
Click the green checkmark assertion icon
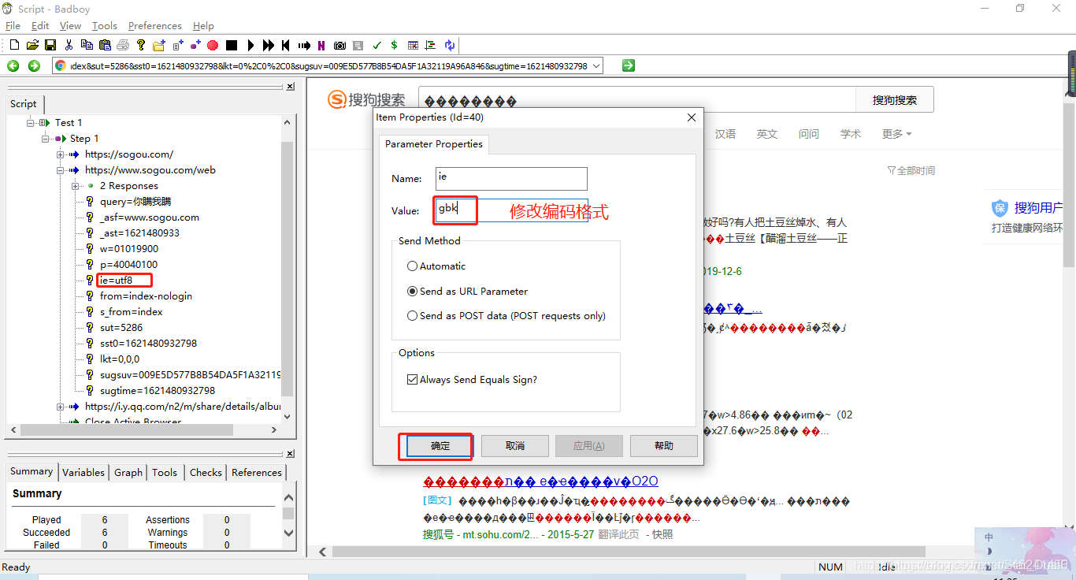tap(377, 46)
